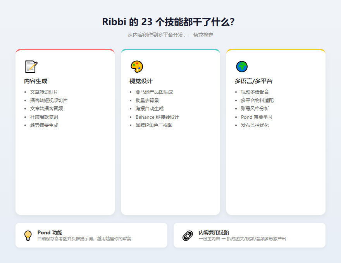Click the 视频多语配音 list item

[x=255, y=92]
